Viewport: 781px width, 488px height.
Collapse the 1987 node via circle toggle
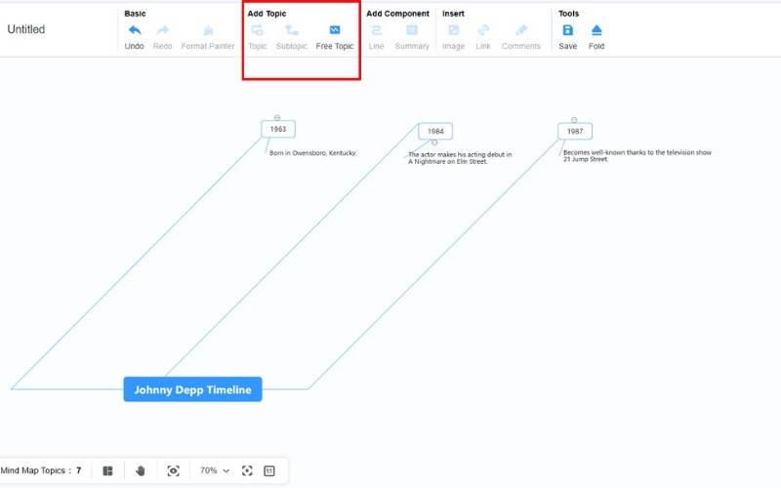pyautogui.click(x=574, y=120)
